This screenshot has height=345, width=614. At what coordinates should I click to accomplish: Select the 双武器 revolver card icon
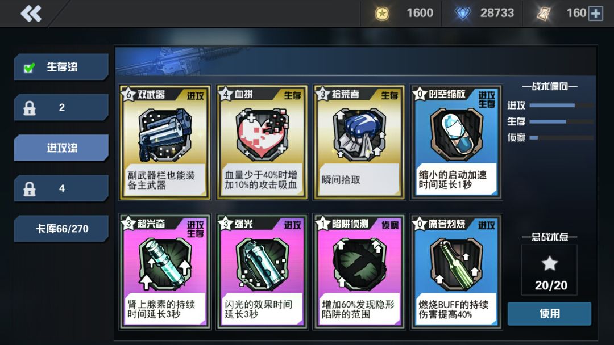point(165,135)
